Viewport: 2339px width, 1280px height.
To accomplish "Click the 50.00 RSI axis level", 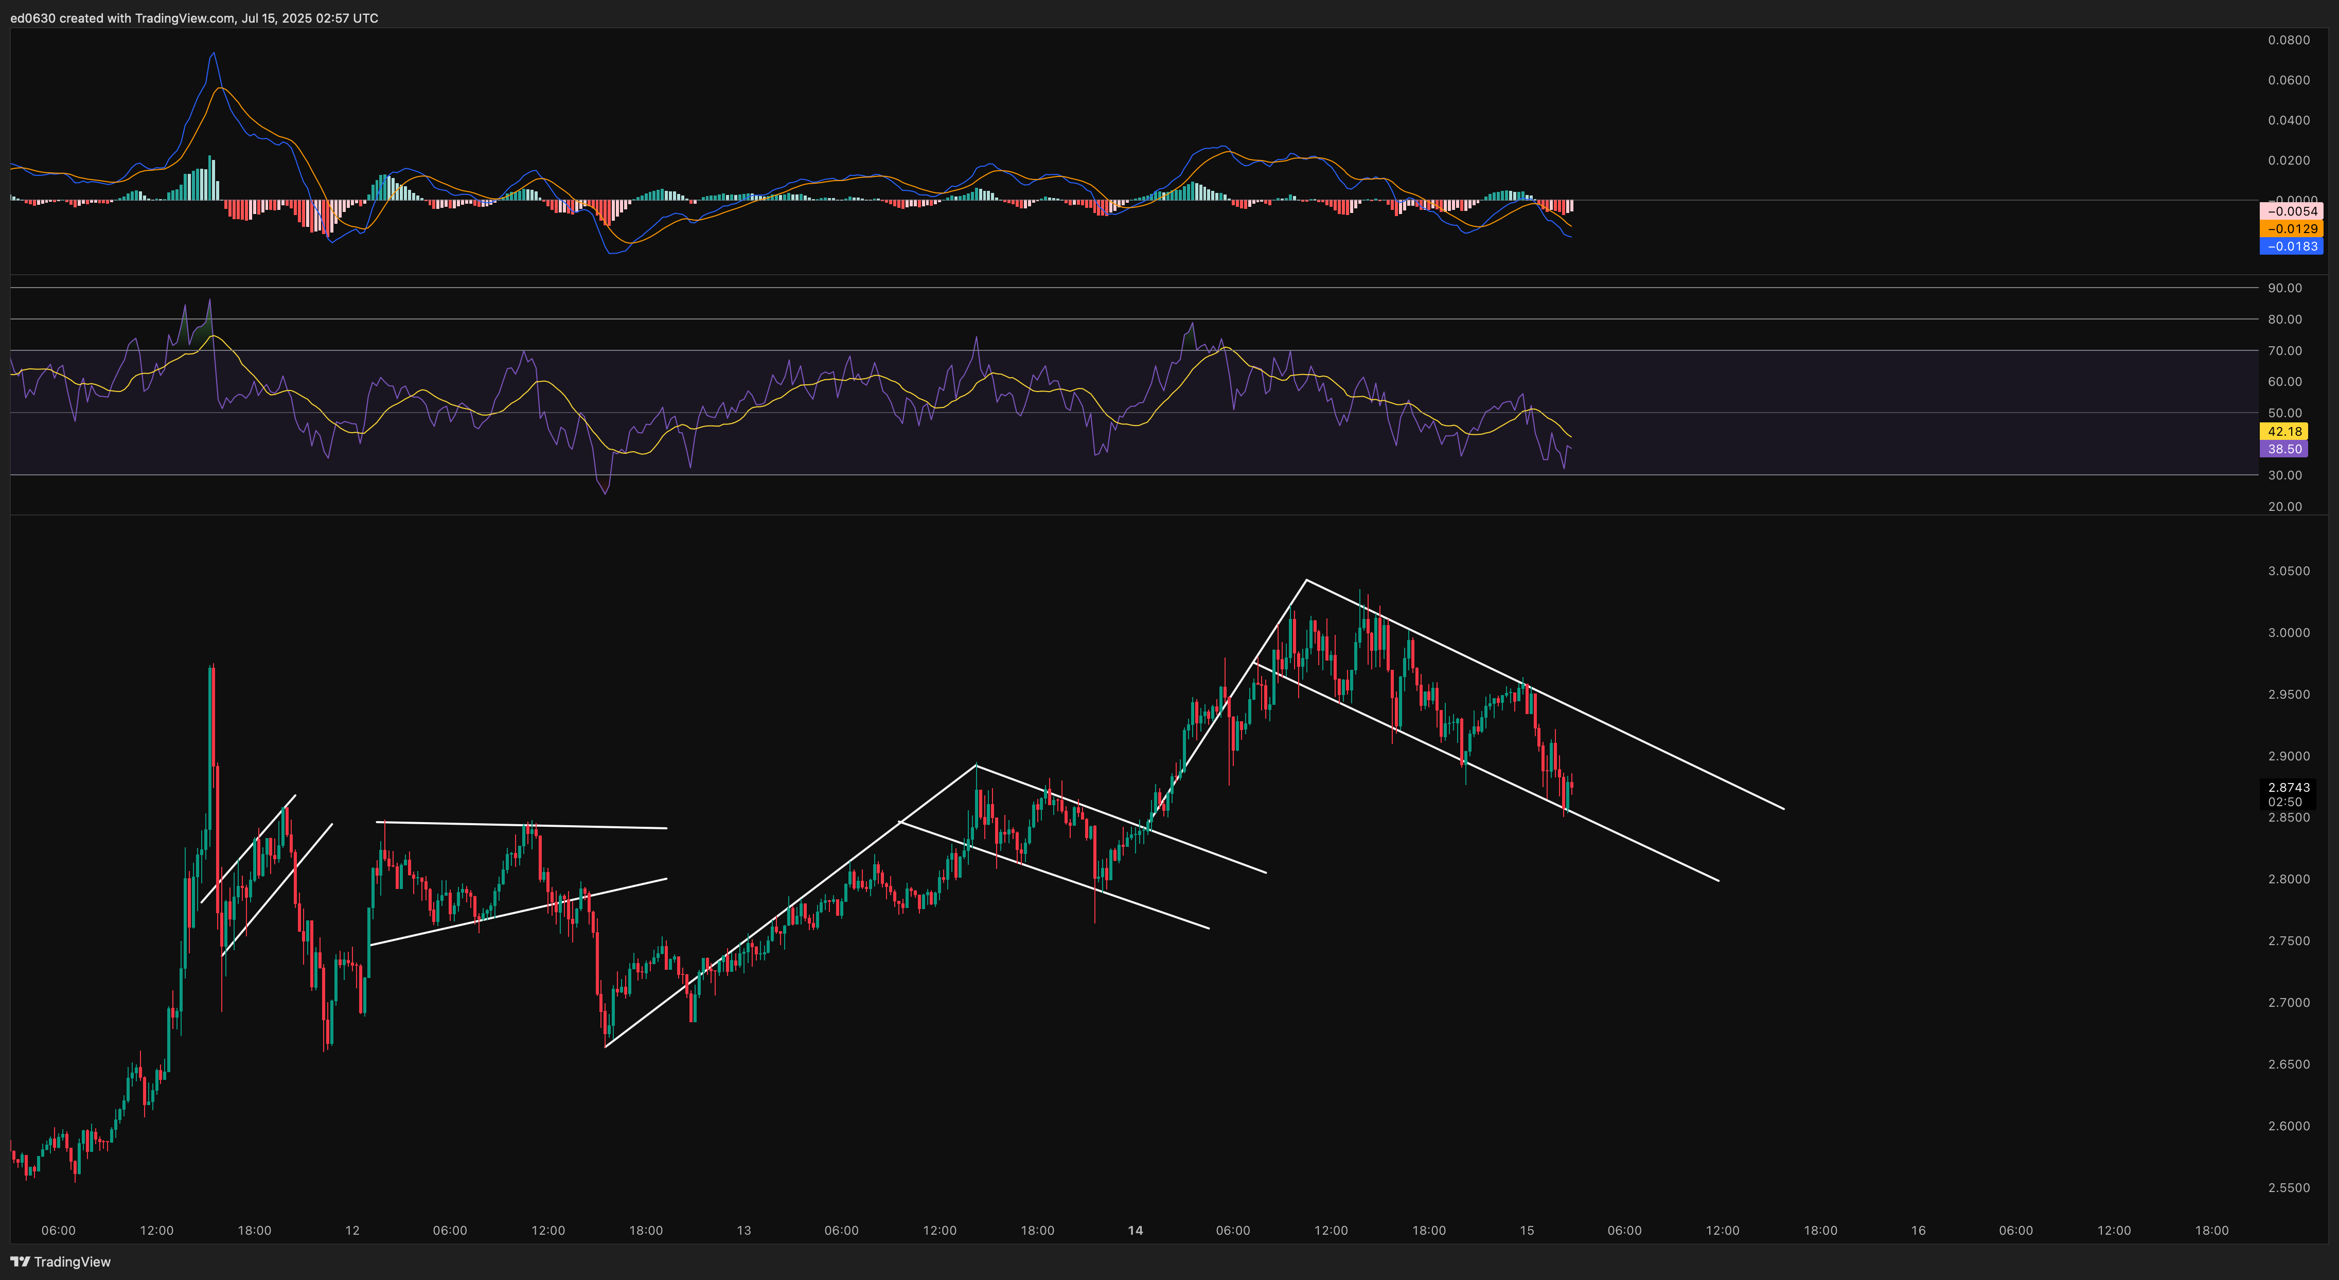I will click(2284, 412).
